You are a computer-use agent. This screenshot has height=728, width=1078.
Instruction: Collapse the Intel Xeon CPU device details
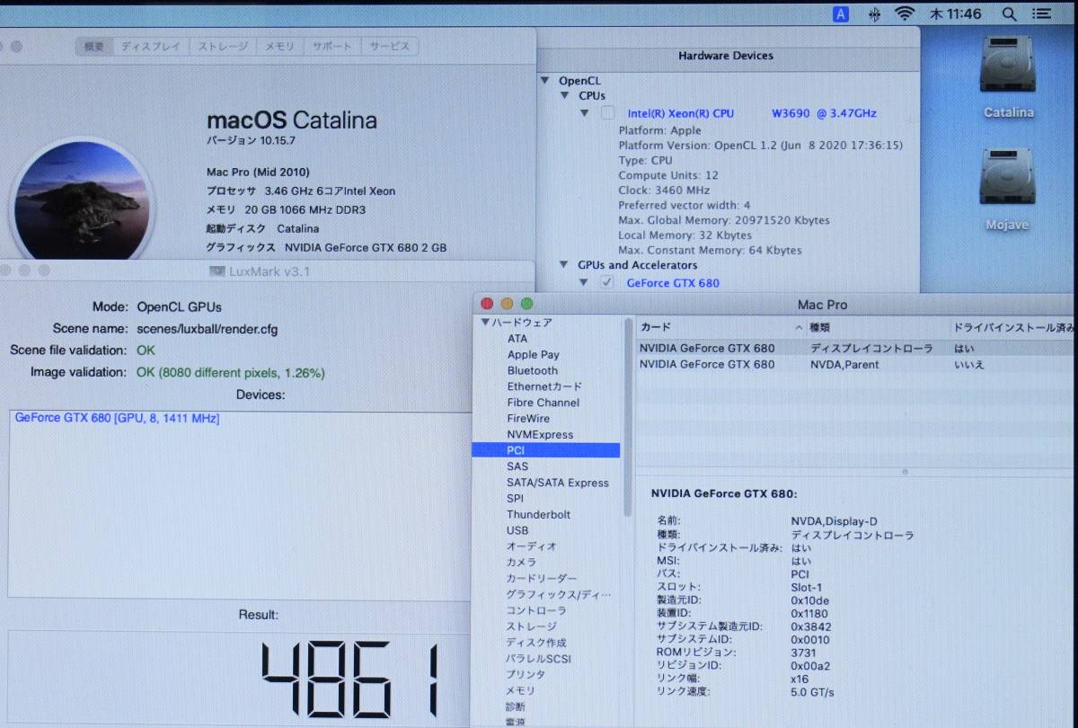pos(585,113)
